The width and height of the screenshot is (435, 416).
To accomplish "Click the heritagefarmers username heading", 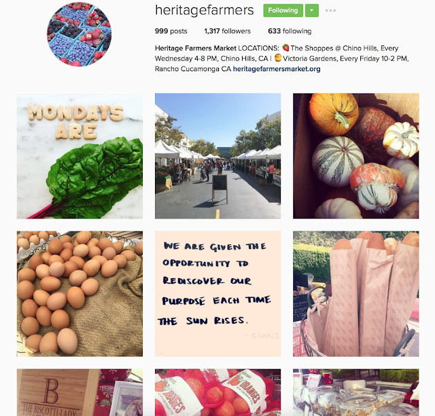I will pos(205,11).
